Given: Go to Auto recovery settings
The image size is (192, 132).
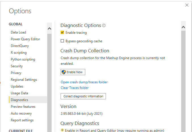Looking at the screenshot, I should click(21, 113).
